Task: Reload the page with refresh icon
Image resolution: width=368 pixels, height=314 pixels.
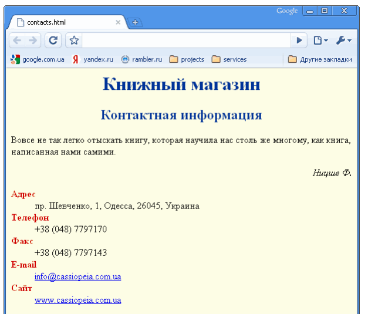Action: click(53, 40)
